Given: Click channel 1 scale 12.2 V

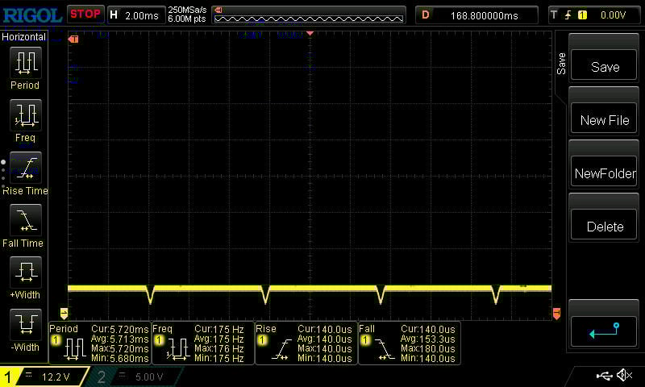Looking at the screenshot, I should [56, 377].
